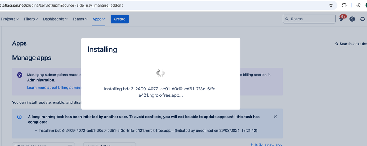Click the purple question mark icon in billing banner
The image size is (367, 146).
[x=20, y=75]
